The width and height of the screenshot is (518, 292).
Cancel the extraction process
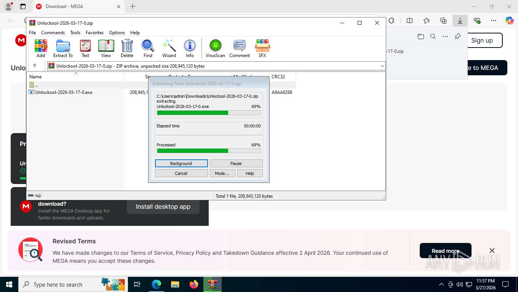181,173
